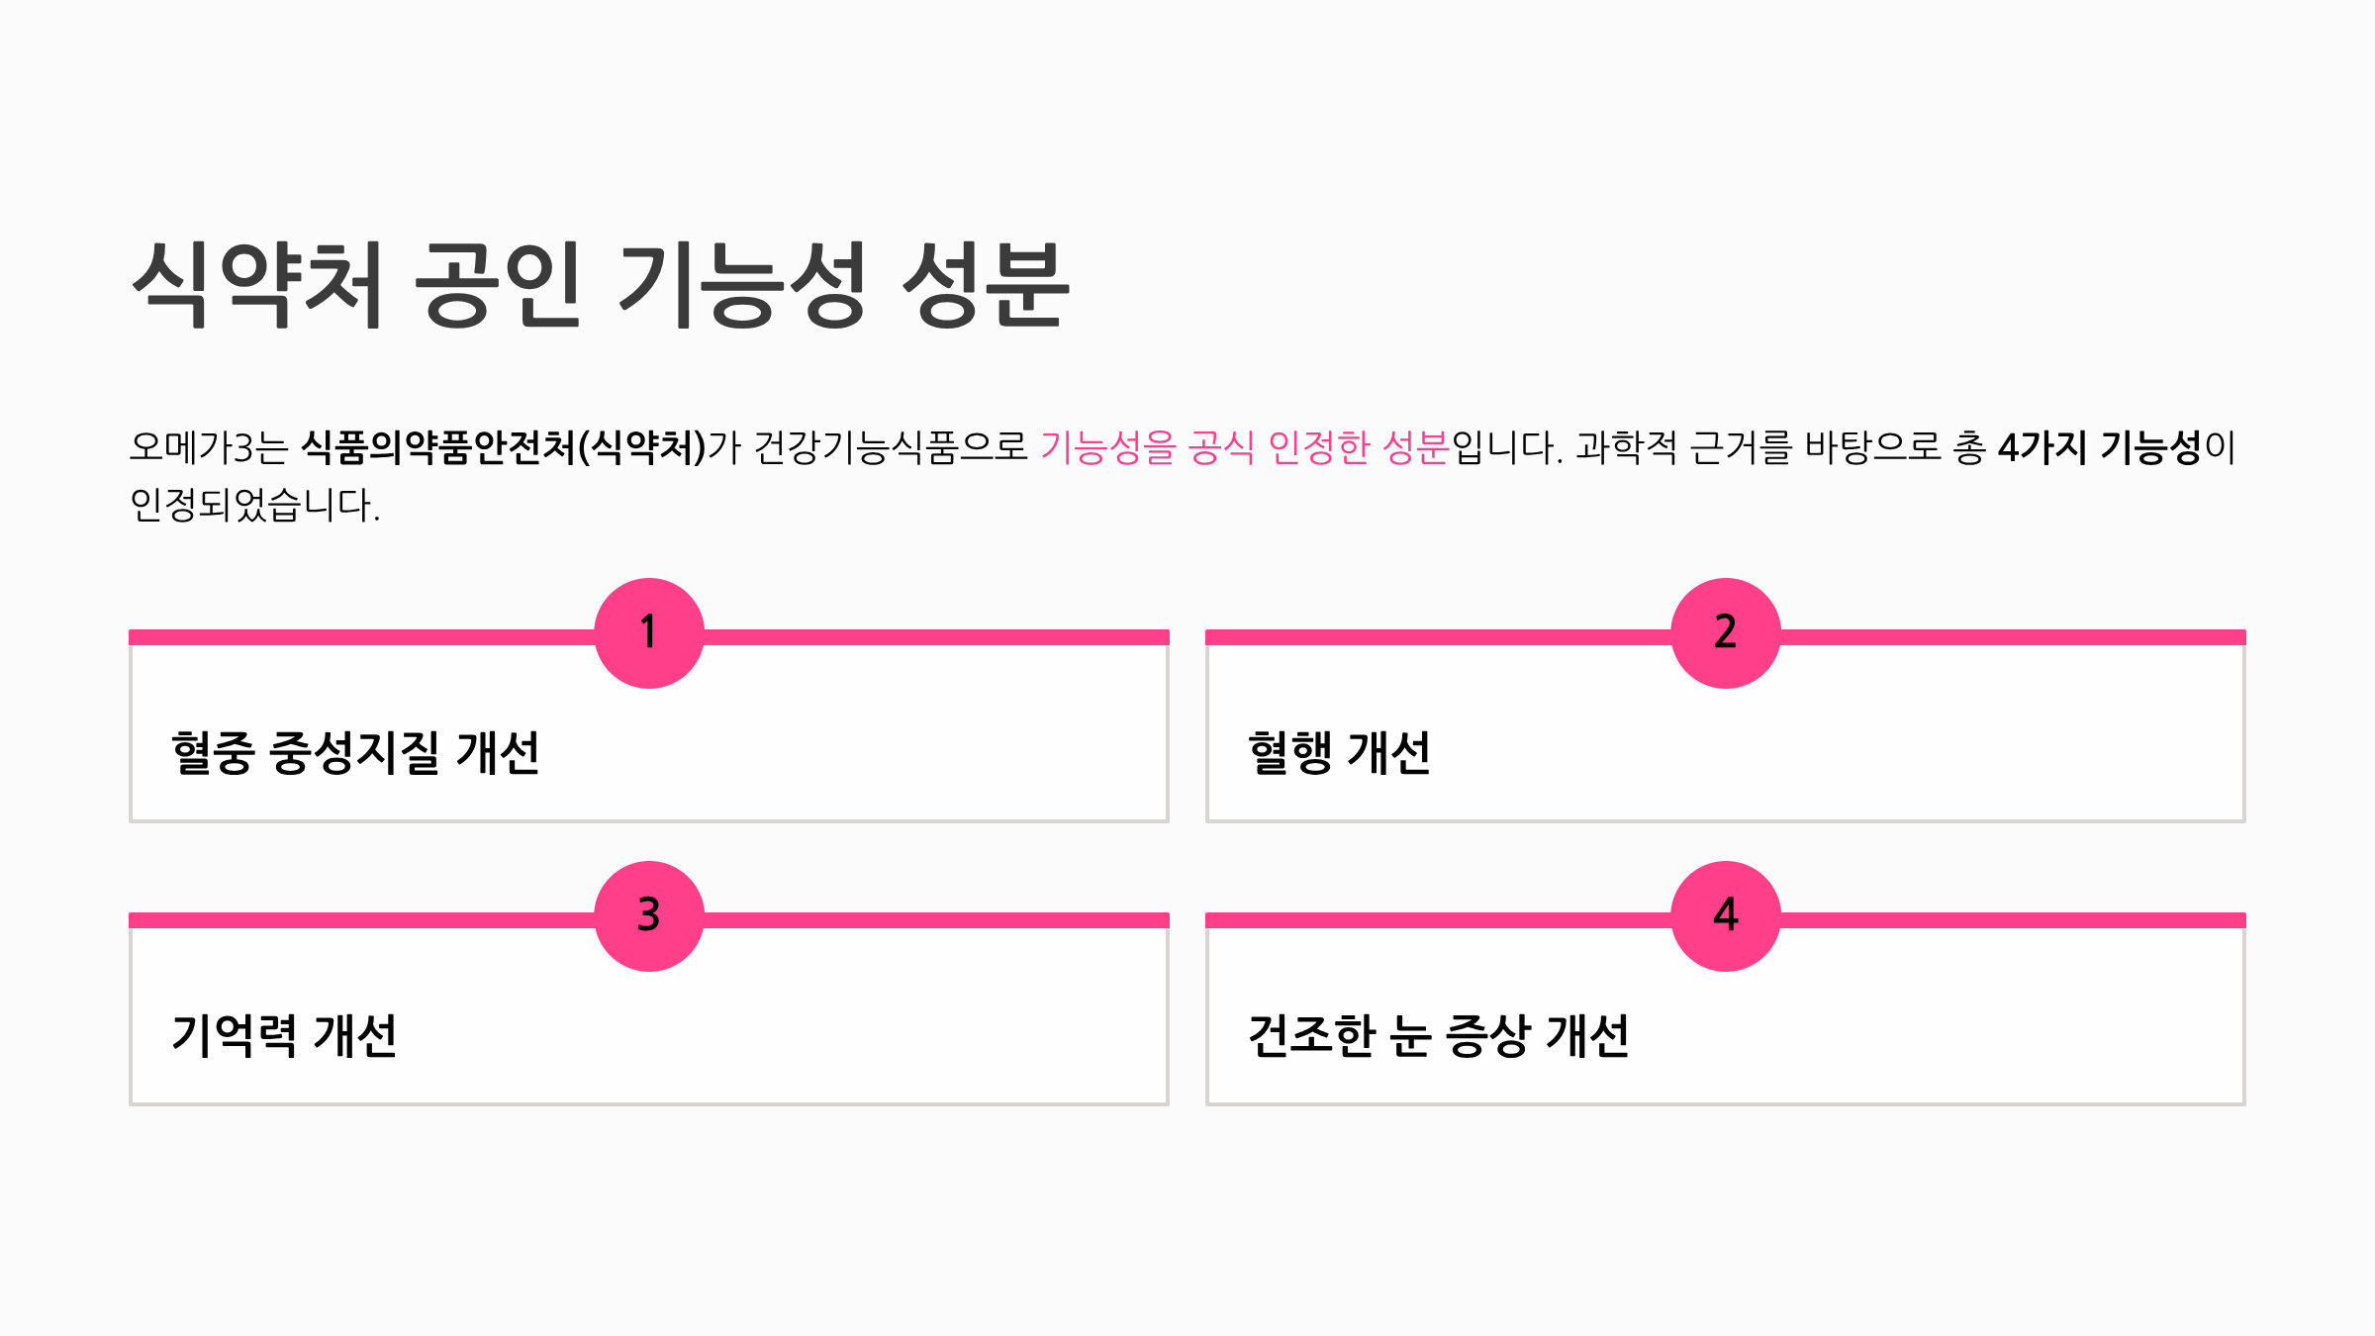This screenshot has width=2375, height=1336.
Task: Click the title 식약처 공인 기능성 성분
Action: coord(600,284)
